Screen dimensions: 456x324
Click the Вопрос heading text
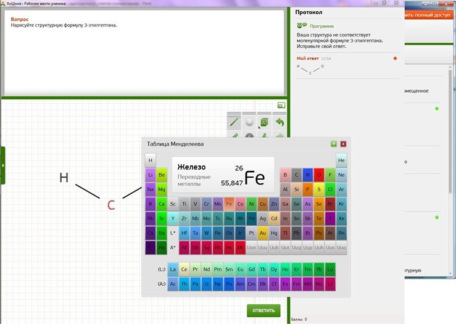coord(20,19)
